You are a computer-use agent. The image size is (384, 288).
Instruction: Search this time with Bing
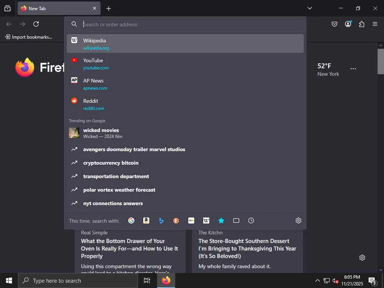pos(161,220)
